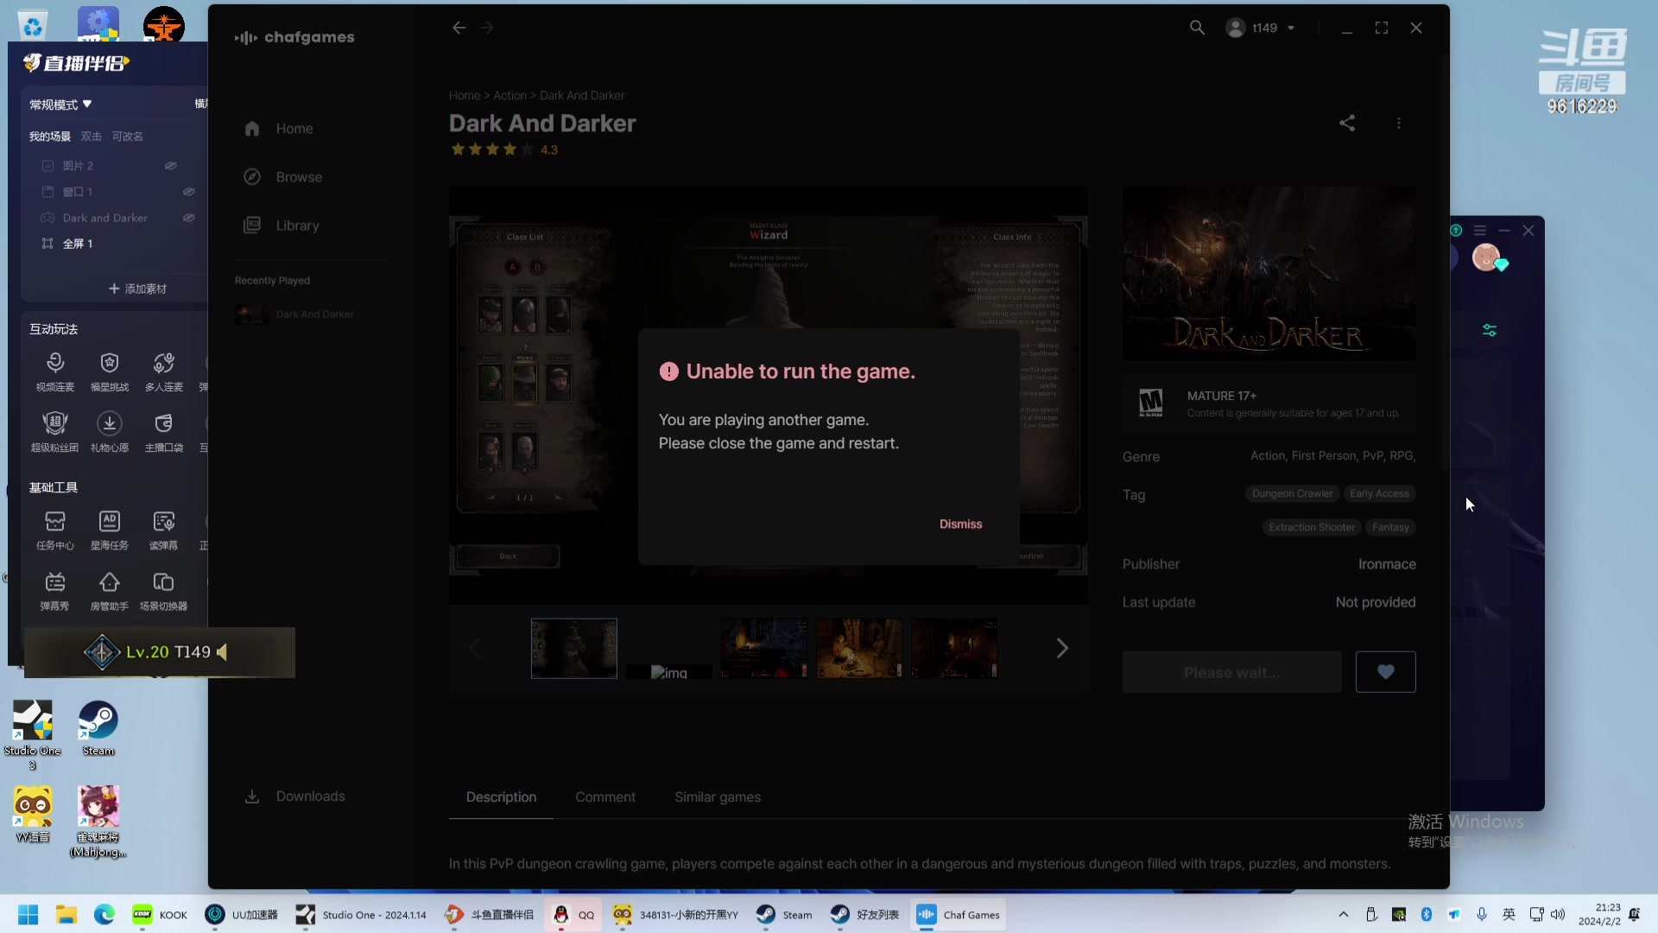Open Browse in Chaf Games sidebar

(x=282, y=177)
